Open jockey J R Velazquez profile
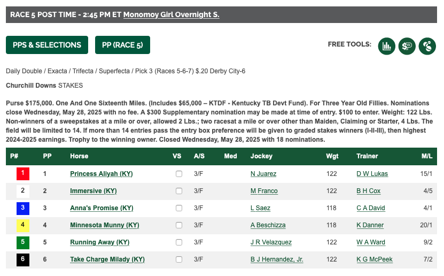Image resolution: width=444 pixels, height=276 pixels. point(271,242)
